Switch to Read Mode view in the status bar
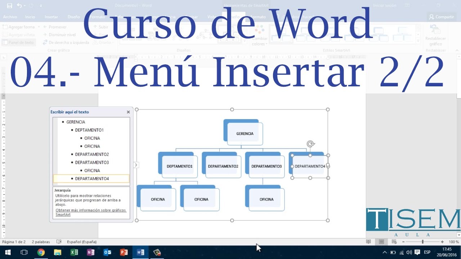Screen dimensions: 461x259 [368, 242]
